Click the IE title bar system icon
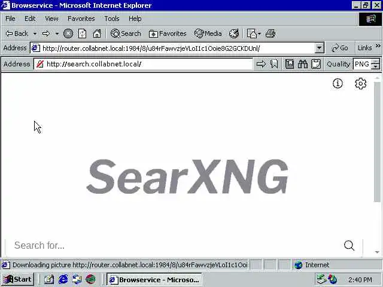The image size is (383, 287). pyautogui.click(x=5, y=5)
